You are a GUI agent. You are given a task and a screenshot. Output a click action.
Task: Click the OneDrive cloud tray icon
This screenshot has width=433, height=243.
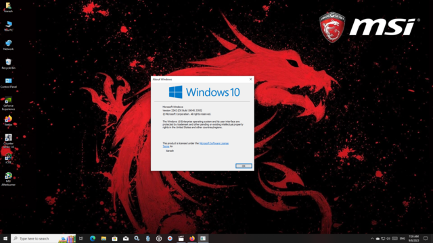[378, 238]
